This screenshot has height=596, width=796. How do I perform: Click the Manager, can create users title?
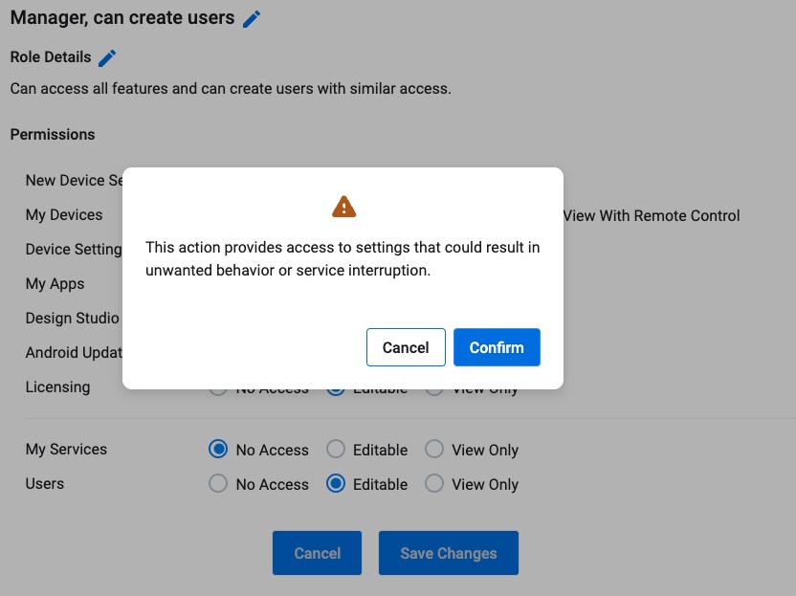(x=122, y=18)
